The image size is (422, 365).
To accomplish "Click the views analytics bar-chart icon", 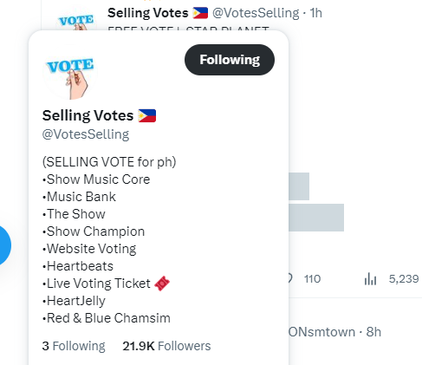I will pos(370,279).
